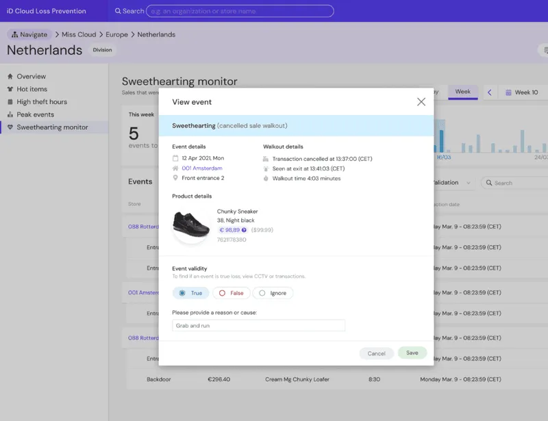Click the alarm icon beside Seen at exit
This screenshot has width=548, height=421.
[266, 169]
